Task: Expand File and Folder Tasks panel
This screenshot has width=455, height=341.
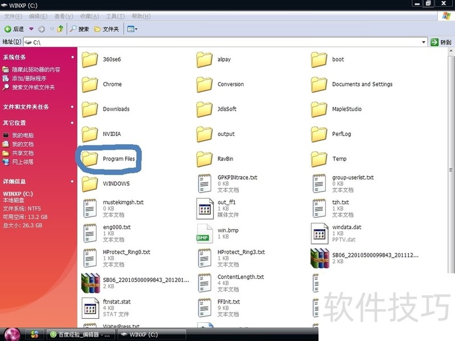Action: pos(72,107)
